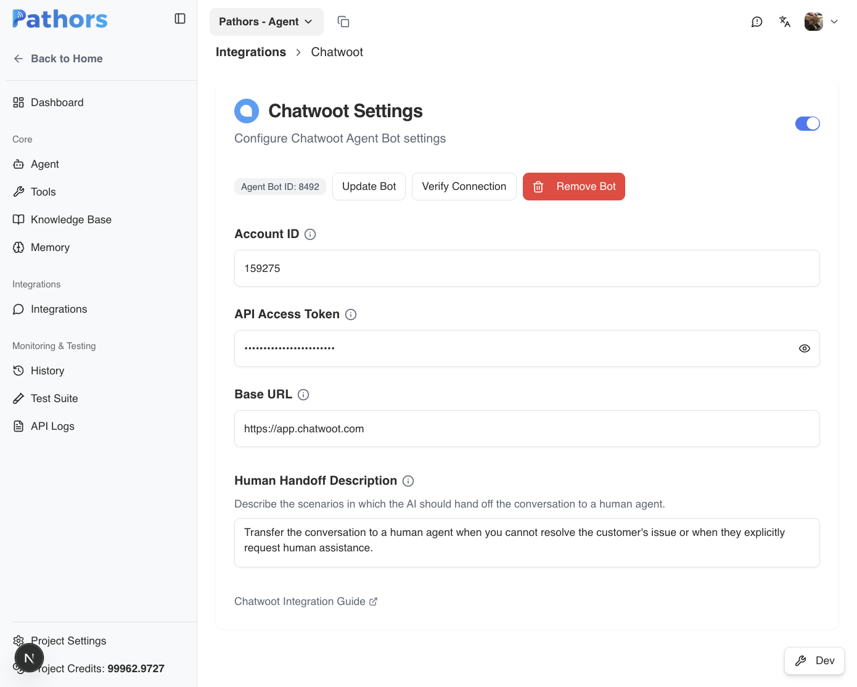Click the Base URL input field
This screenshot has height=687, width=857.
pos(527,429)
